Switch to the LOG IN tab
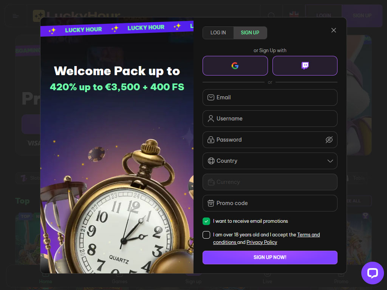The height and width of the screenshot is (290, 387). pos(218,33)
